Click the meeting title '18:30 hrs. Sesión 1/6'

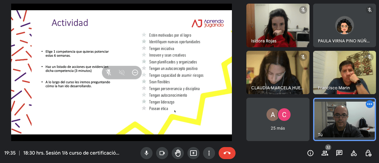pyautogui.click(x=71, y=153)
